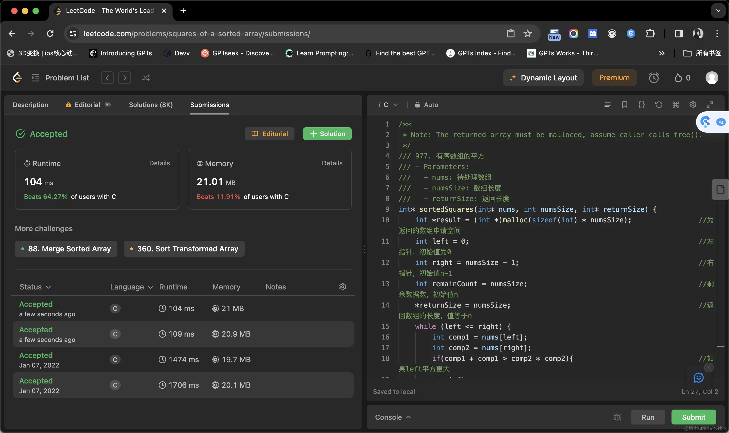Toggle Dynamic Layout mode

543,78
